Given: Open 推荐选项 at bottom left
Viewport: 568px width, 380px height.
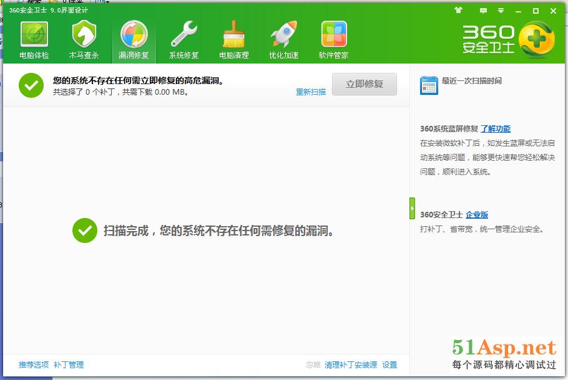Looking at the screenshot, I should [34, 364].
